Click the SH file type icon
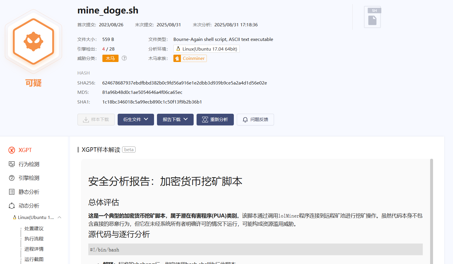The image size is (453, 264). tap(373, 17)
